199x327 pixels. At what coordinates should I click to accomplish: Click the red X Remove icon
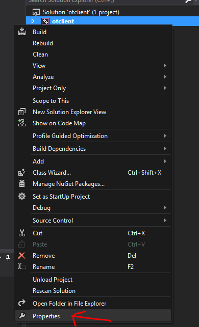(x=22, y=256)
